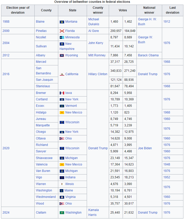Click the Maine state flag icon
Viewport: 186px width, 219px height.
tap(62, 191)
